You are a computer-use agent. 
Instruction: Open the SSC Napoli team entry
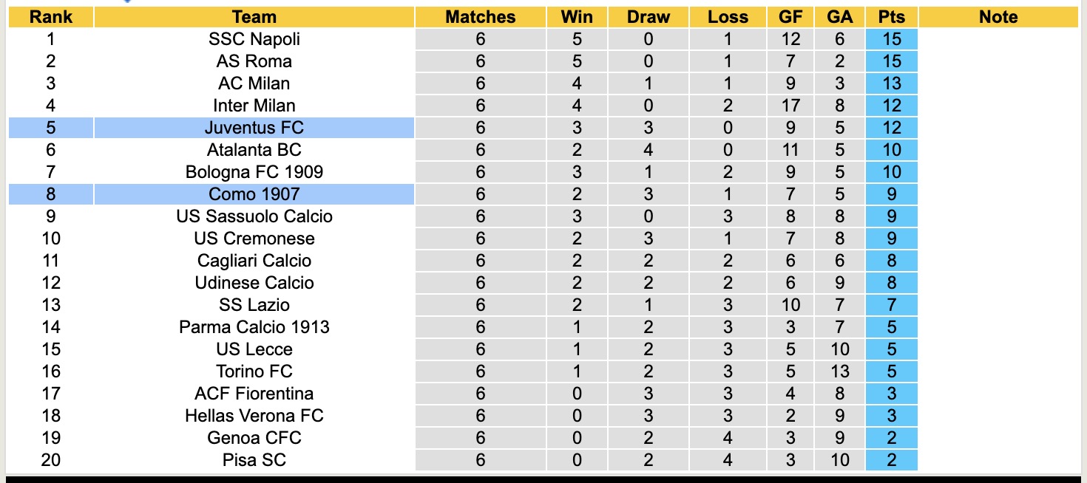[x=254, y=39]
